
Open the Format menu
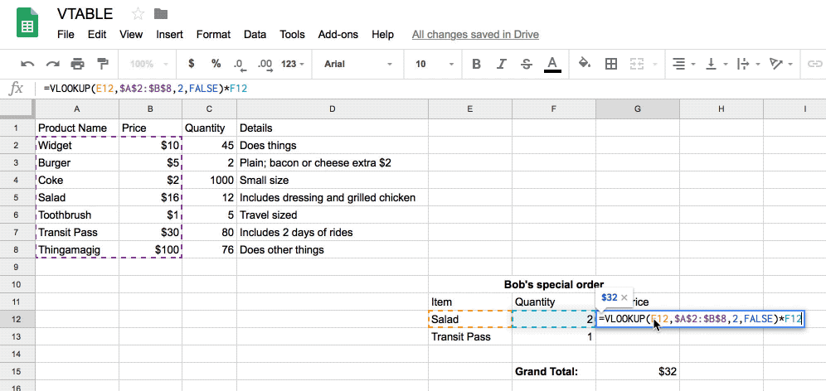click(213, 35)
